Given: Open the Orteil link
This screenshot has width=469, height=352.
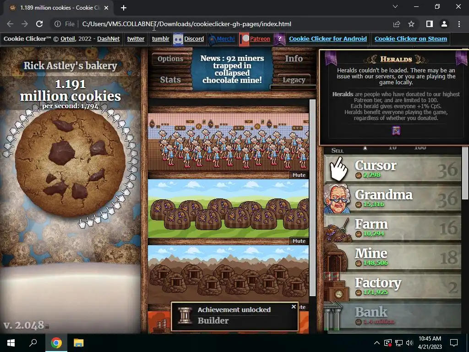Looking at the screenshot, I should click(68, 39).
